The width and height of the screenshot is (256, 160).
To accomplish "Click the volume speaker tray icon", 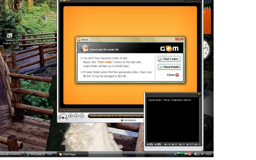I will point(202,154).
